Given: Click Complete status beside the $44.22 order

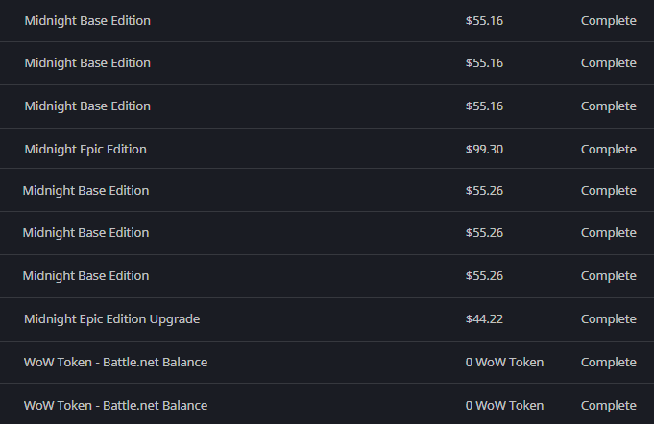Looking at the screenshot, I should click(x=608, y=319).
